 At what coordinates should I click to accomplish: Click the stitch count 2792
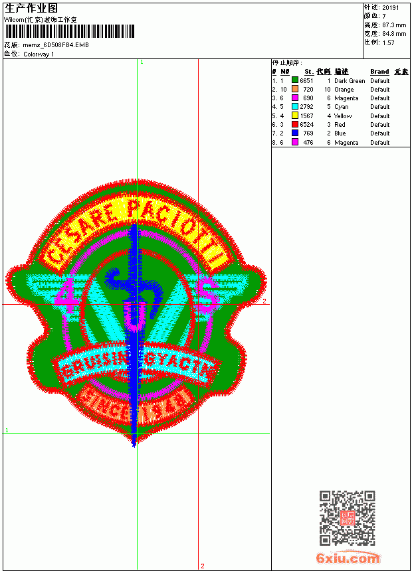coord(306,107)
